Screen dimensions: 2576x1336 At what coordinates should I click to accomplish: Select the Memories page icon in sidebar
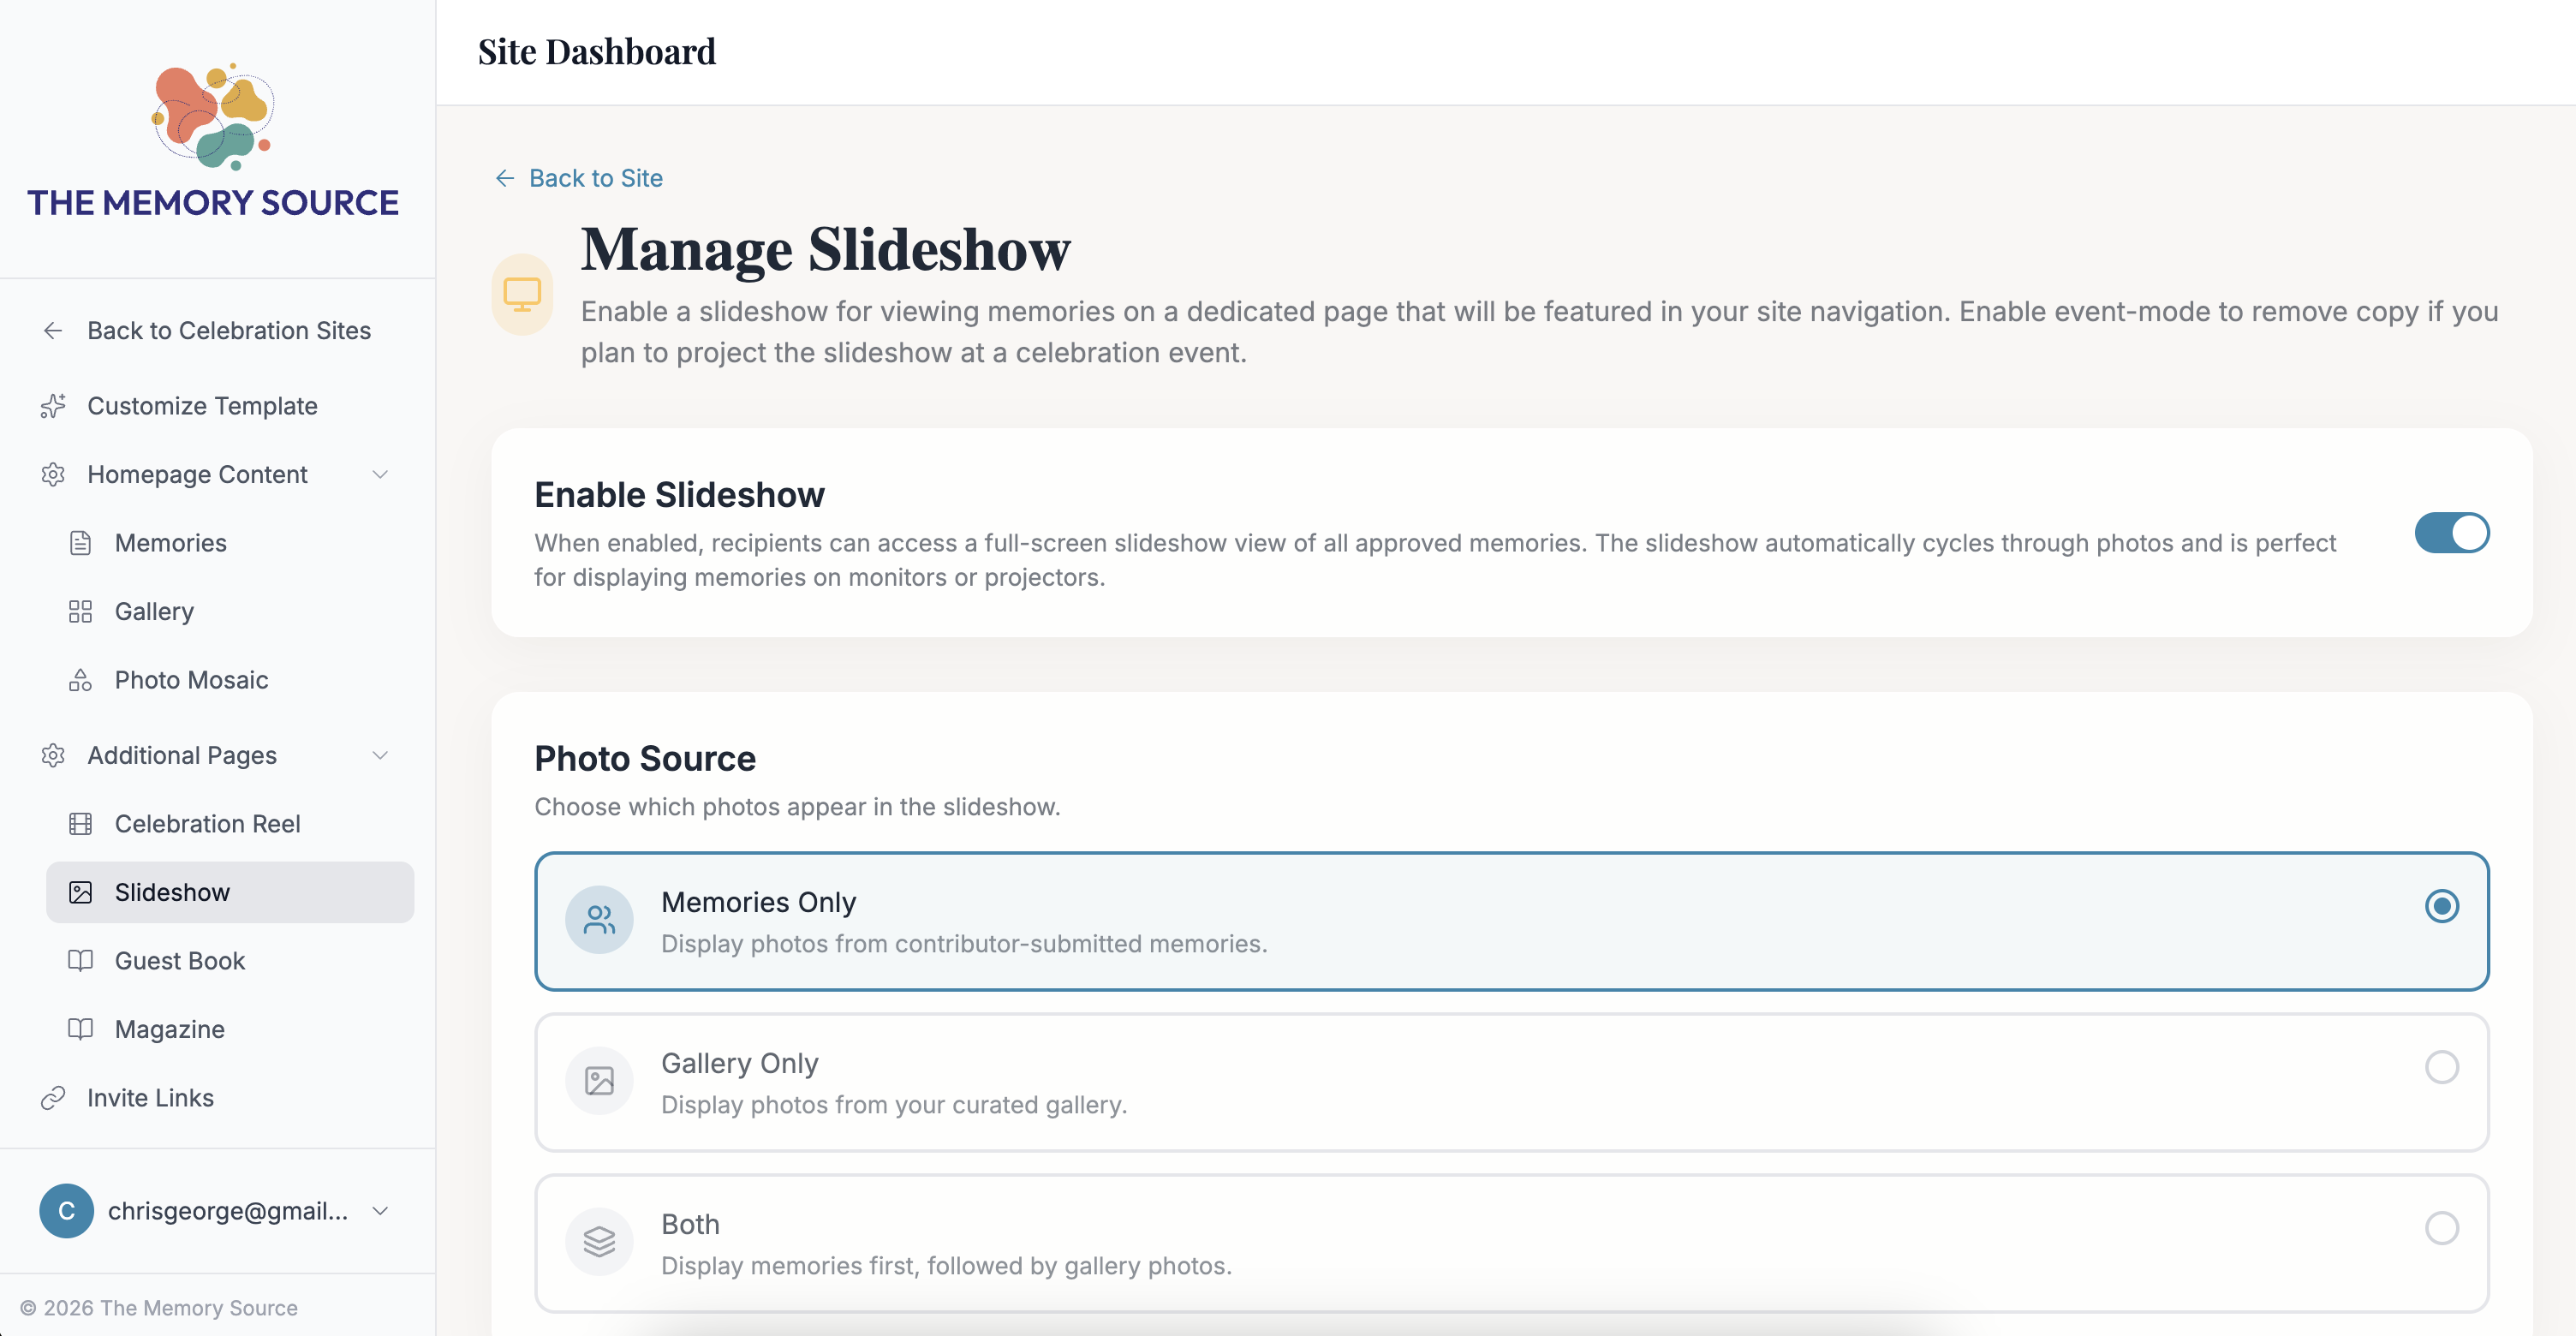(x=81, y=543)
